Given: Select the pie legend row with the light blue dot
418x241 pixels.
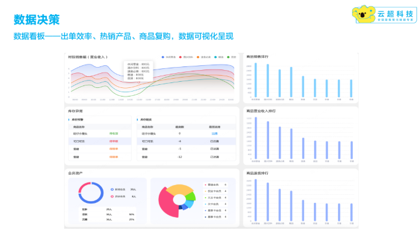Looking at the screenshot, I should (215, 204).
